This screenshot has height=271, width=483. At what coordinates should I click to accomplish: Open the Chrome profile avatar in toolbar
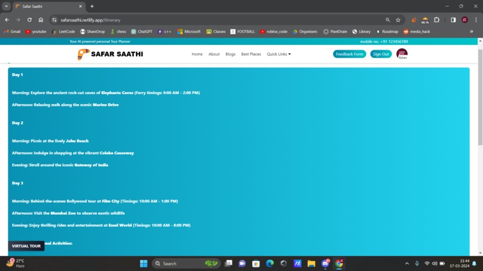click(464, 20)
